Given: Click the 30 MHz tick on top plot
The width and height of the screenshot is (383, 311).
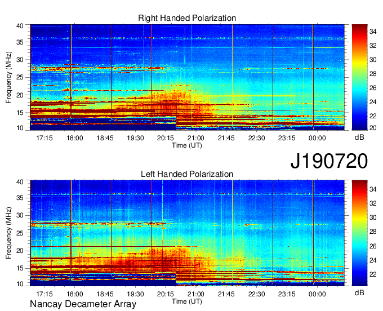Looking at the screenshot, I should (x=20, y=60).
